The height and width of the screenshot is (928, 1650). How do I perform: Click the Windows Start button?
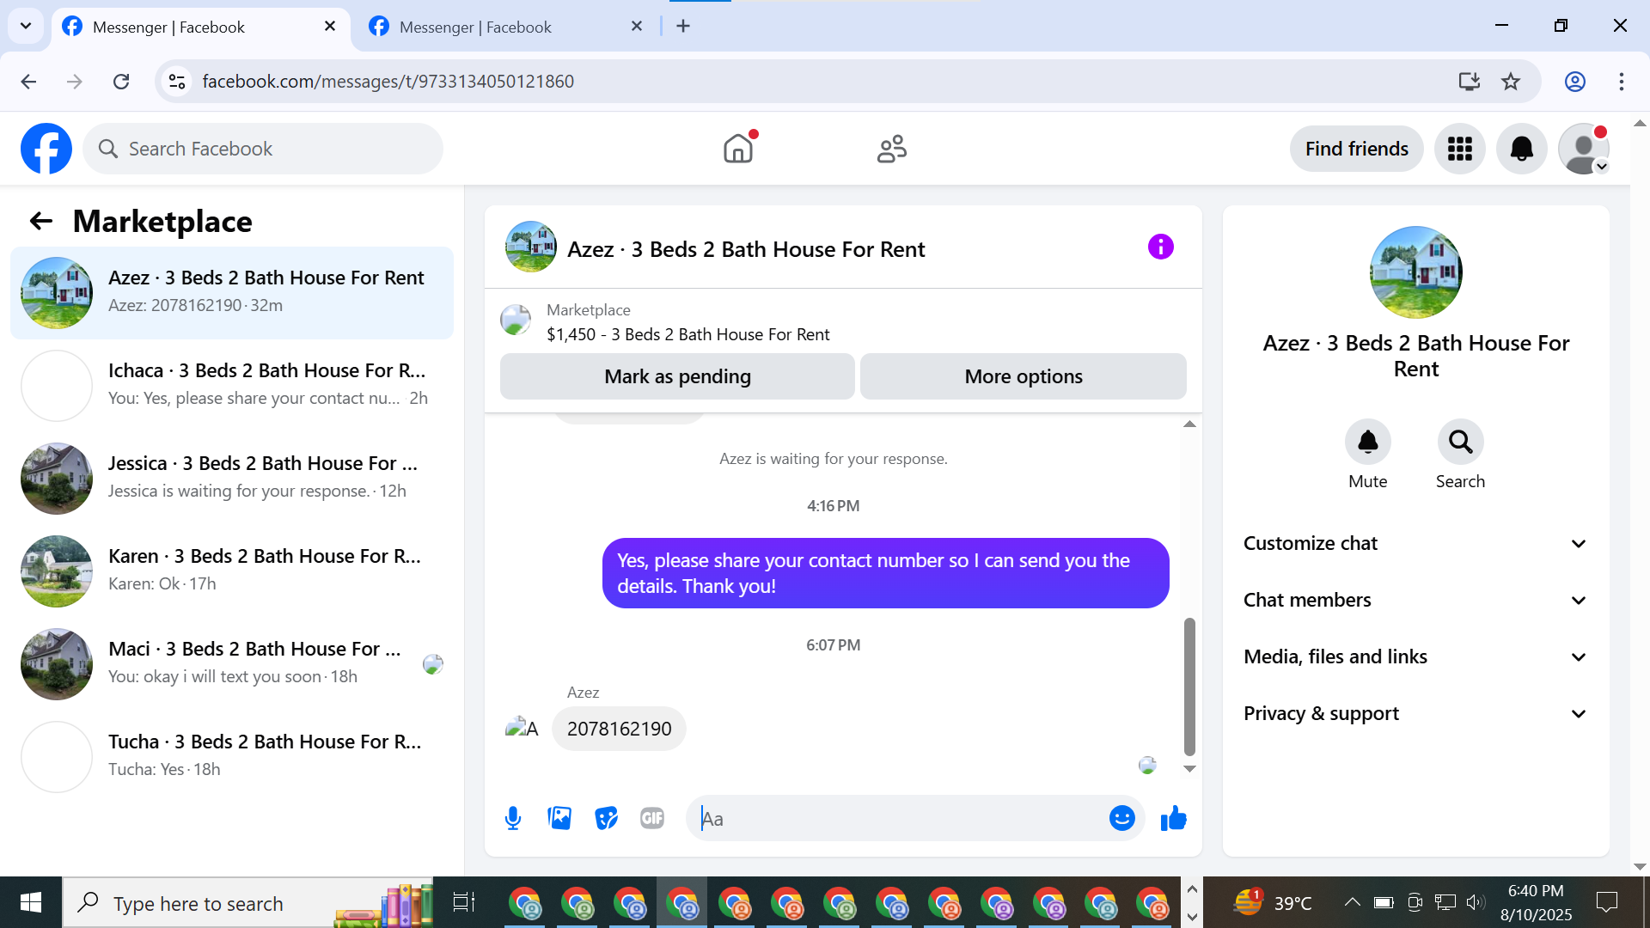coord(31,902)
